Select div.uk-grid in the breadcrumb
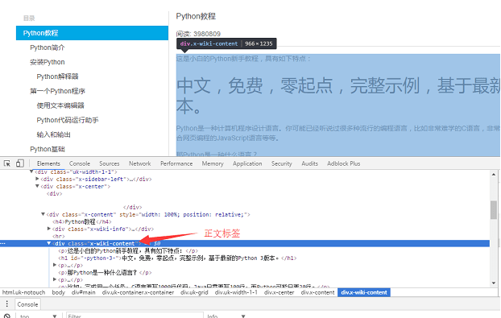 point(194,292)
